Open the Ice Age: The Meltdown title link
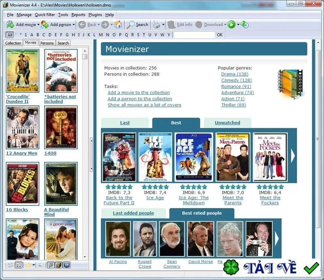 click(x=194, y=201)
